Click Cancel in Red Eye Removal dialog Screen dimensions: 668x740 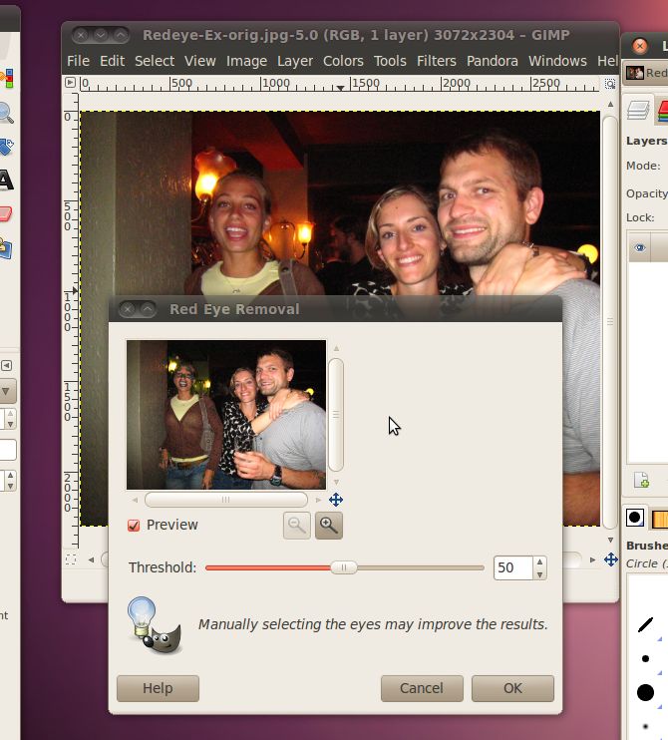pyautogui.click(x=422, y=688)
